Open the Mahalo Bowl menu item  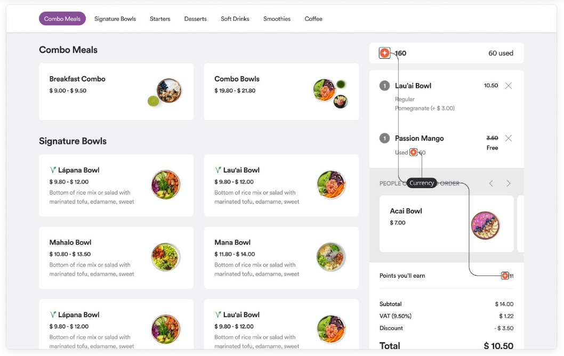(116, 257)
